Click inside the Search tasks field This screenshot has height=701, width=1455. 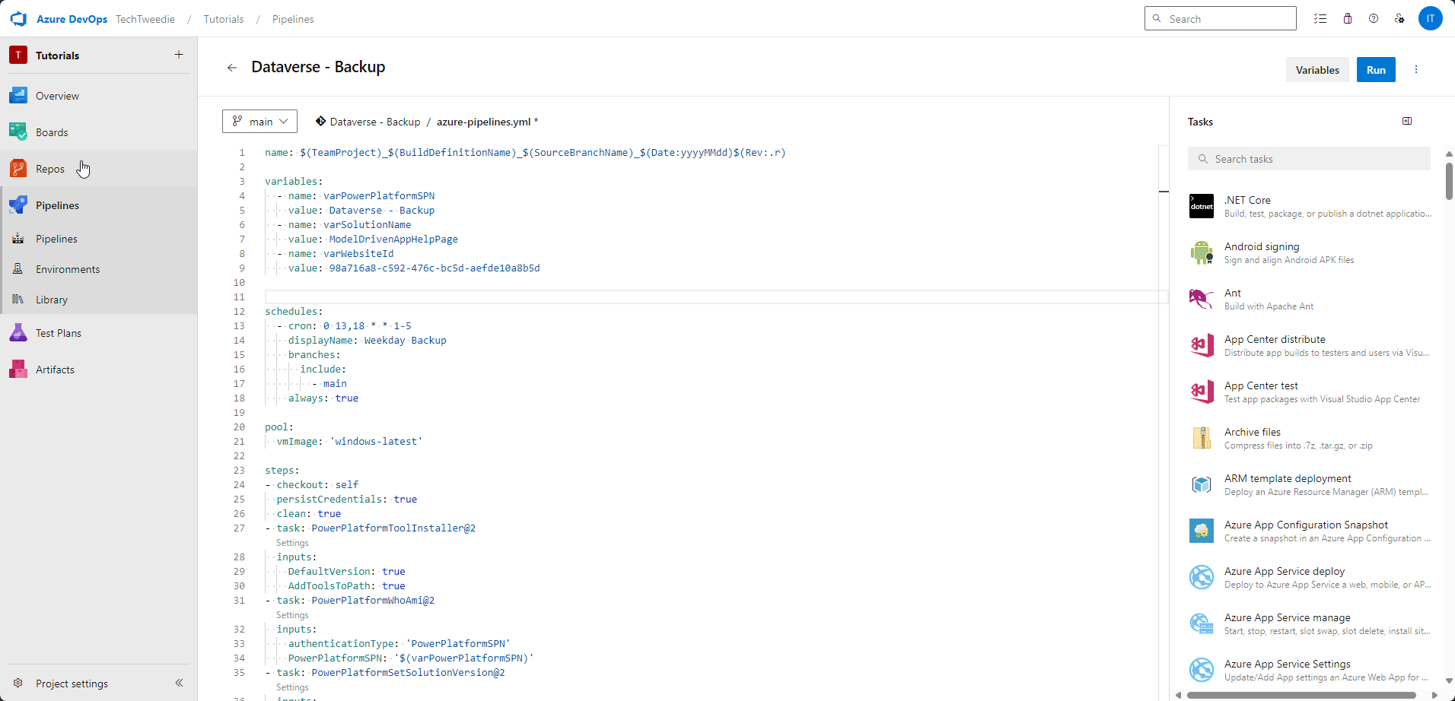[x=1309, y=158]
